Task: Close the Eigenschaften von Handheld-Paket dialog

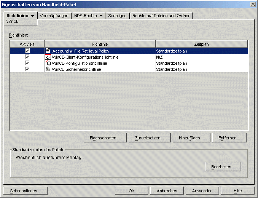Action: click(253, 4)
